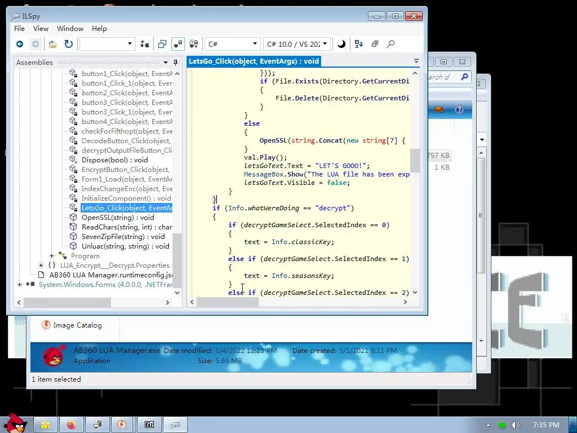Viewport: 577px width, 433px height.
Task: Select AB360 LUA Manager.runtimeconfig.json file
Action: point(111,275)
